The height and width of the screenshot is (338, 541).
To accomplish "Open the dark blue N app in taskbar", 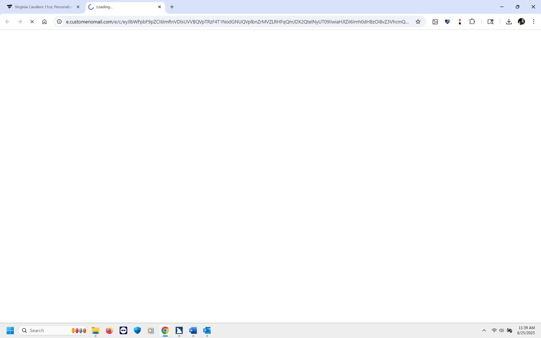I will (x=179, y=331).
